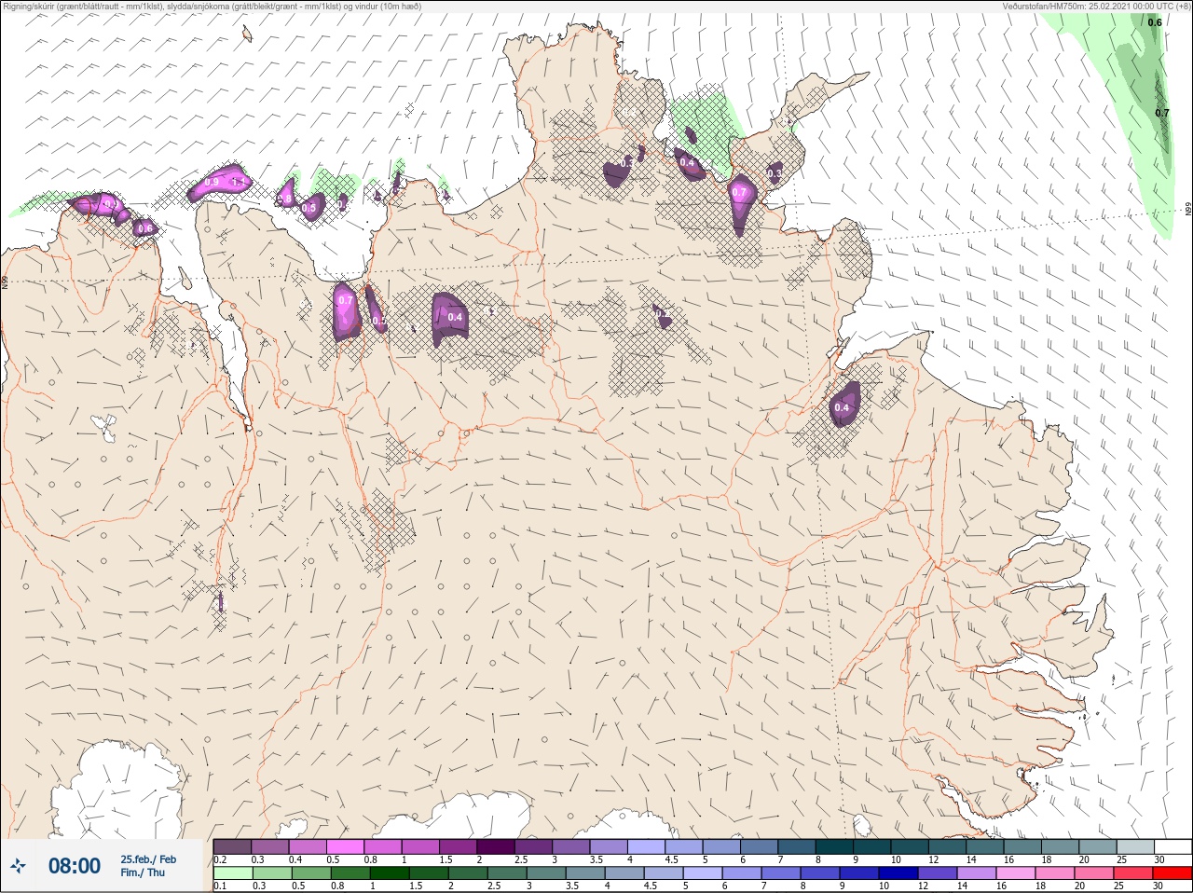The width and height of the screenshot is (1193, 893).
Task: Click the '16' label in the bottom legend row
Action: pos(1002,886)
